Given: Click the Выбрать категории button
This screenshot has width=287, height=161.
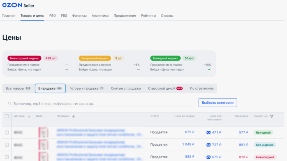Looking at the screenshot, I should coord(217,103).
